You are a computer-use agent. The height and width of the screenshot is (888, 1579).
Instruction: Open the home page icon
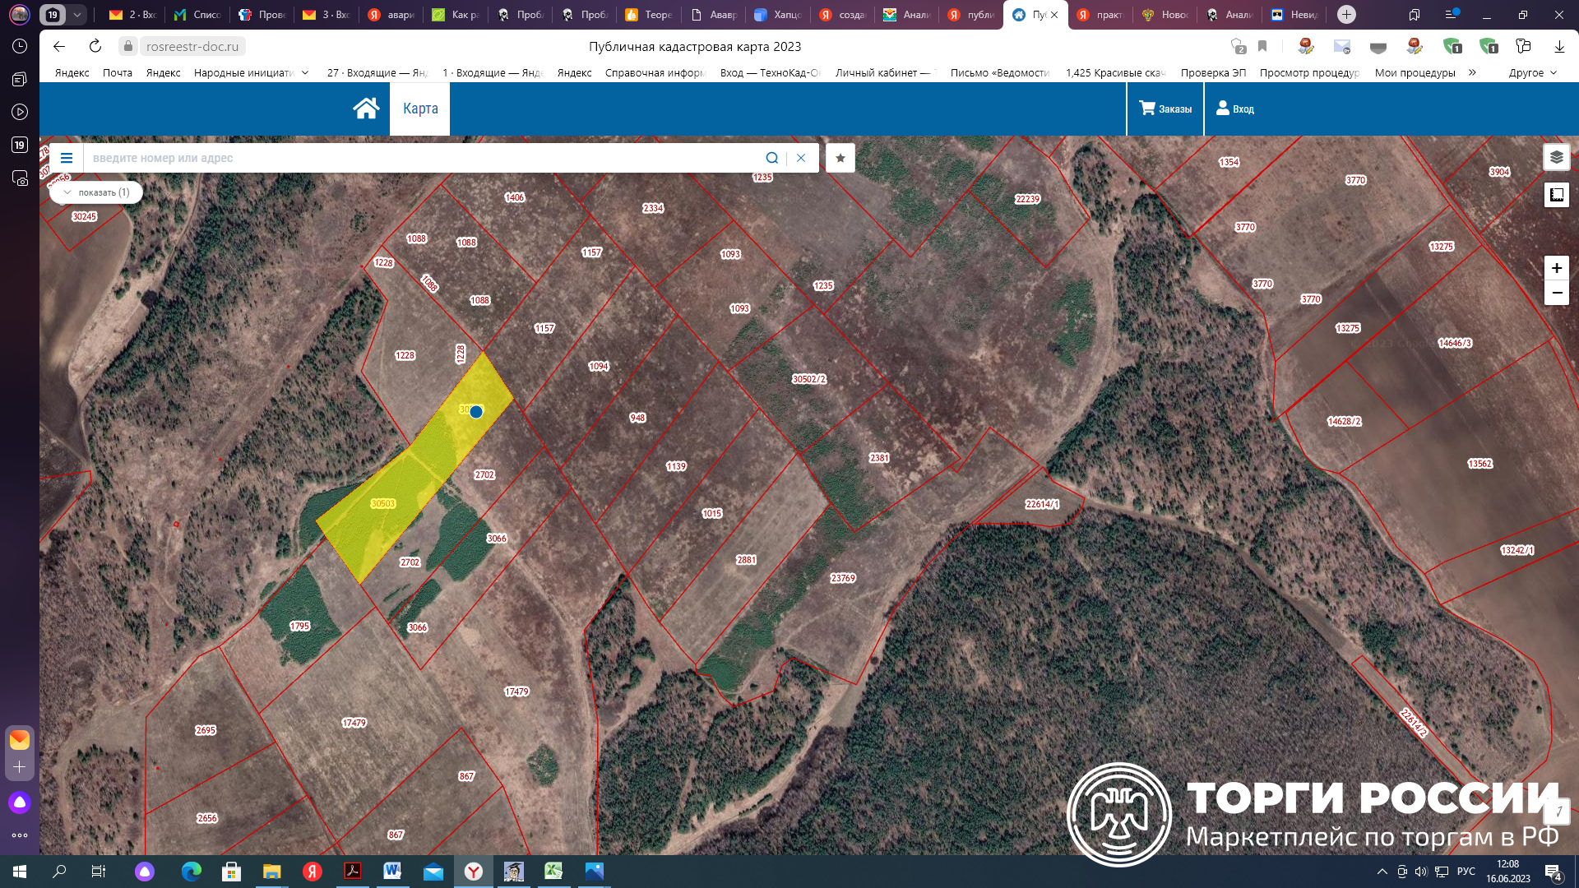(x=366, y=109)
